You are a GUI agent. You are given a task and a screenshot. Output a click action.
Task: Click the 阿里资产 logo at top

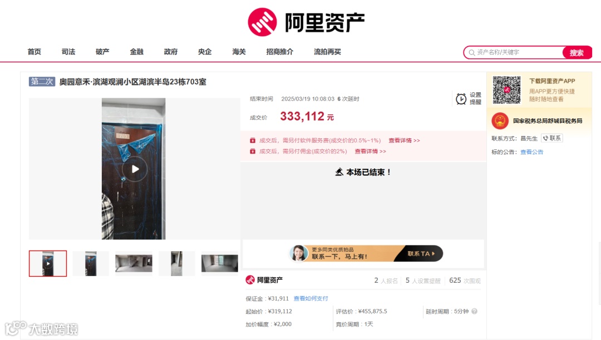[x=306, y=22]
